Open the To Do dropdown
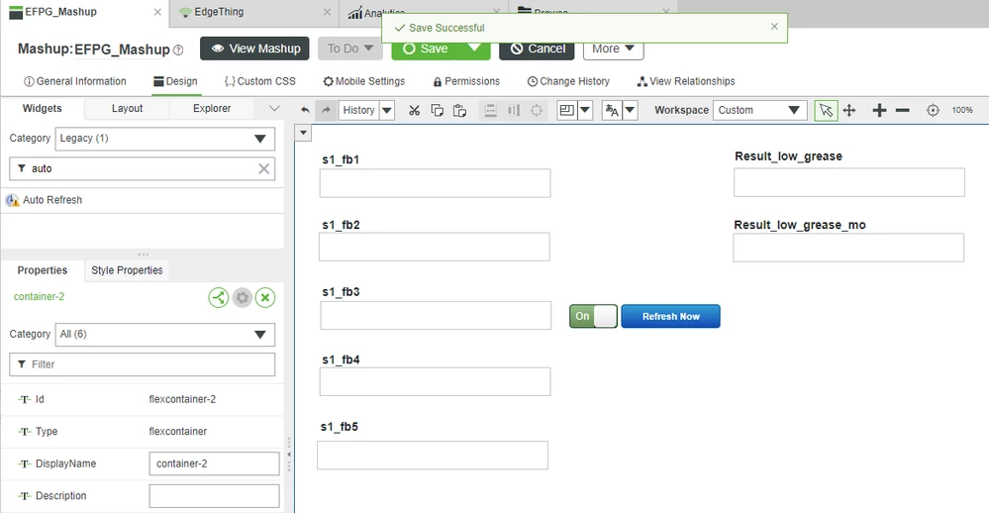 coord(350,49)
